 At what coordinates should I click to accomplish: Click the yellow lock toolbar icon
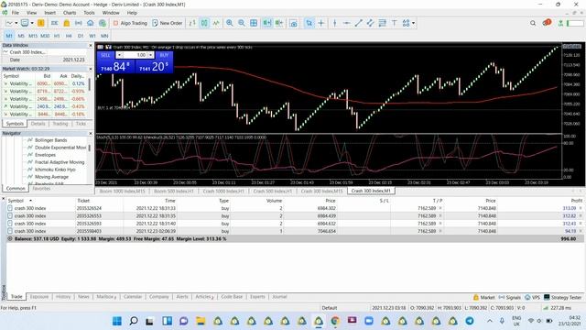(67, 23)
